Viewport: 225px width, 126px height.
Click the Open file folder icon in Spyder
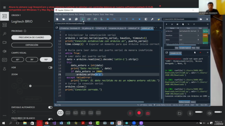64,19
